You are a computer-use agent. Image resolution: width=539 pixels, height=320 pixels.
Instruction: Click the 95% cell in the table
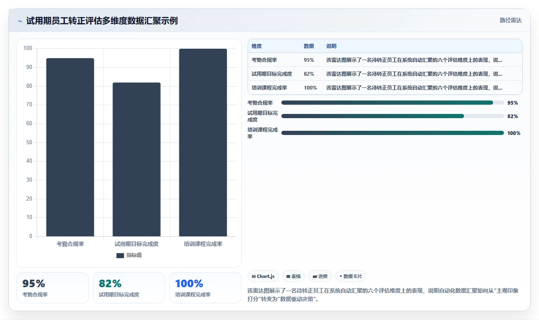[x=309, y=60]
